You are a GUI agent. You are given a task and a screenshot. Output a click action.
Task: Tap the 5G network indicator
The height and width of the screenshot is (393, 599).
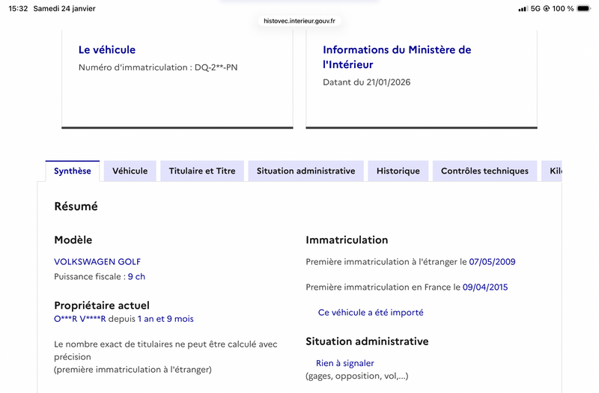(x=535, y=9)
